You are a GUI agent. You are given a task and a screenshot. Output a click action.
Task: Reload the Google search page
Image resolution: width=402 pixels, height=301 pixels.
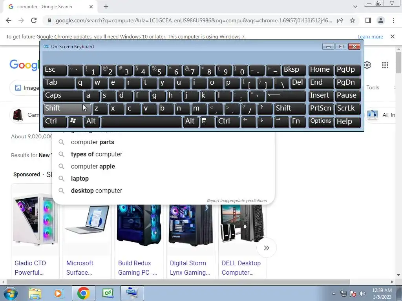click(34, 20)
